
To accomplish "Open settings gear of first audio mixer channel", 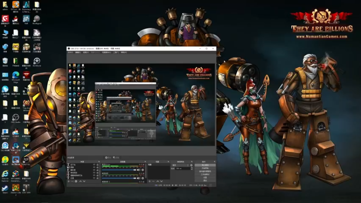I will pos(143,170).
